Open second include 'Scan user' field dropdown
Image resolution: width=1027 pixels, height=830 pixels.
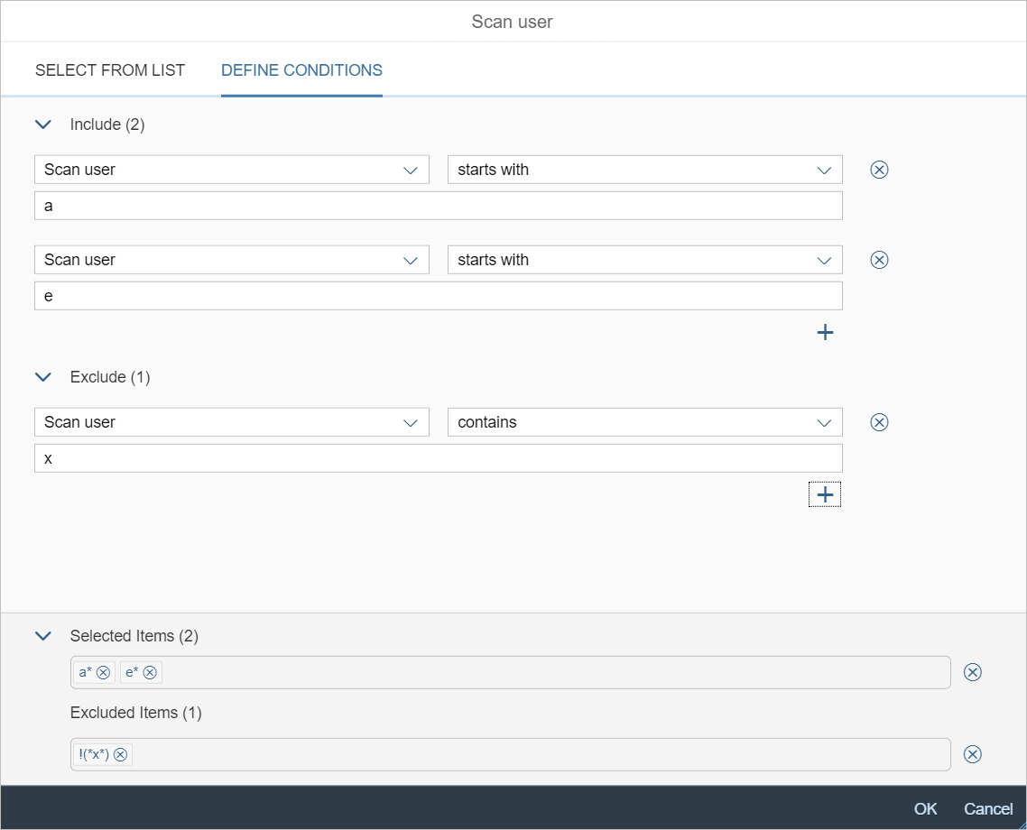tap(231, 260)
